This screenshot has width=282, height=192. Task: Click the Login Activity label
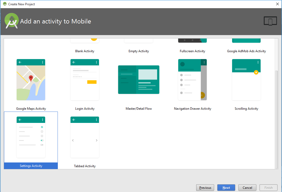[x=85, y=109]
